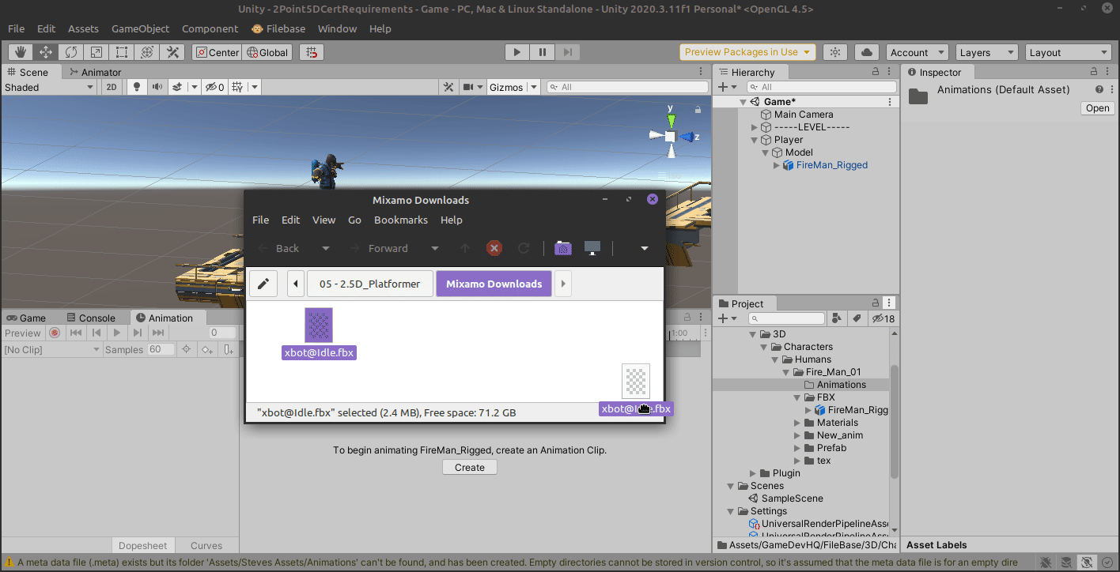Select the combined Transform tool
1120x572 pixels.
click(147, 52)
